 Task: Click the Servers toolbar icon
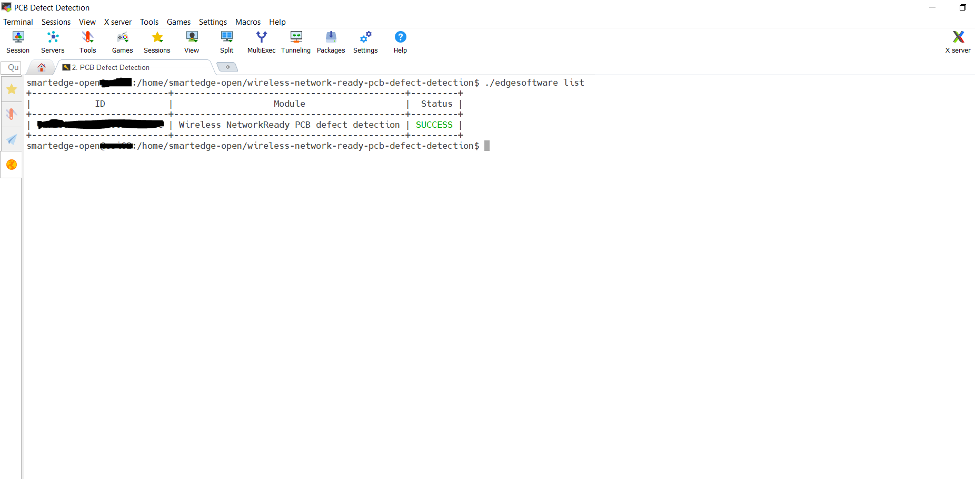click(53, 42)
